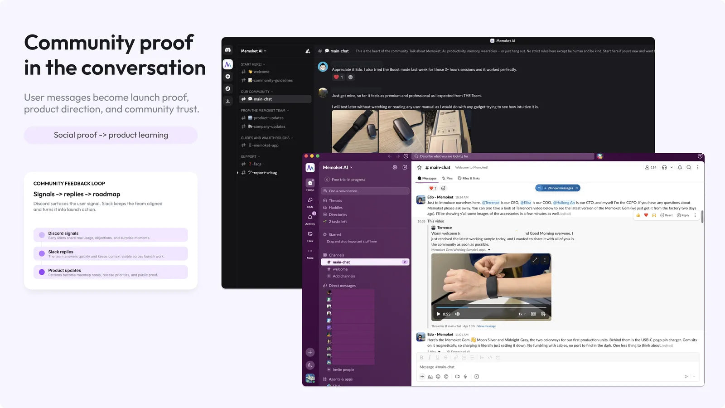Jump to the 24 new messages
725x408 pixels.
coord(558,188)
